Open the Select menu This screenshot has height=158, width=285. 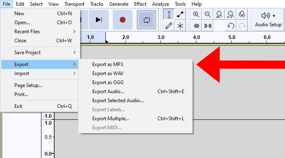(36, 4)
